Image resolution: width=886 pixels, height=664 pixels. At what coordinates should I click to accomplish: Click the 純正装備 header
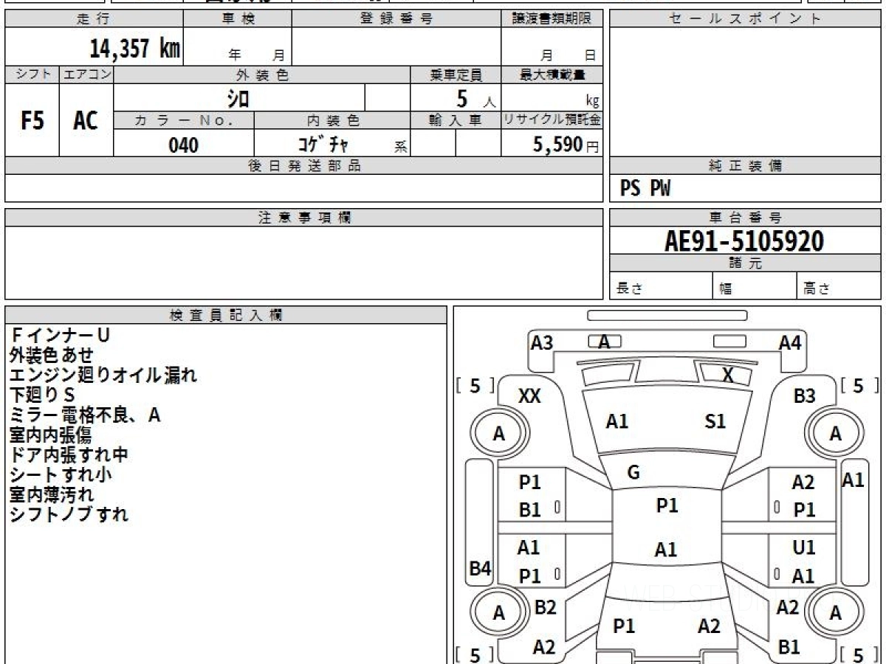tap(745, 166)
